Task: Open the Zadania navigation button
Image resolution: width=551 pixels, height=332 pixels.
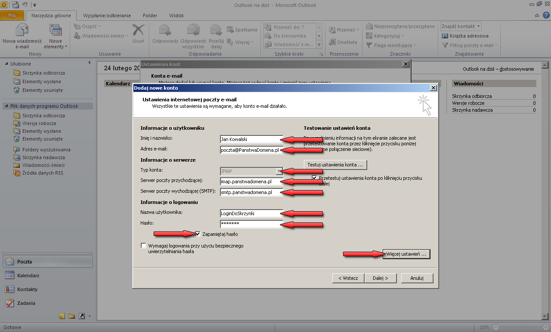Action: [x=47, y=303]
